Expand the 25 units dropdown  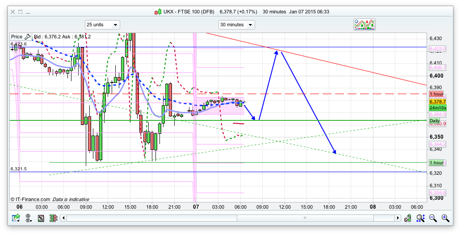coord(102,25)
